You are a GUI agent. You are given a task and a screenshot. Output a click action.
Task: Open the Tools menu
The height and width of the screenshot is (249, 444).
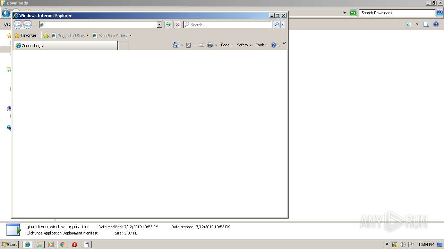click(x=262, y=45)
